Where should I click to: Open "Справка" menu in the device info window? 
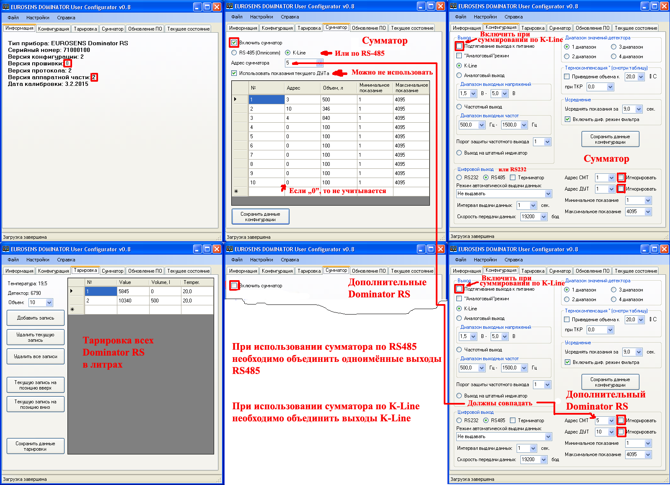point(66,18)
